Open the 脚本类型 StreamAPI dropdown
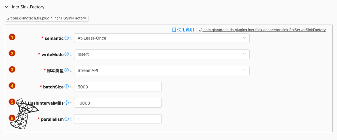337x140 pixels. click(161, 70)
